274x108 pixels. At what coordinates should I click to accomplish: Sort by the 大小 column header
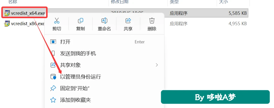pyautogui.click(x=223, y=2)
